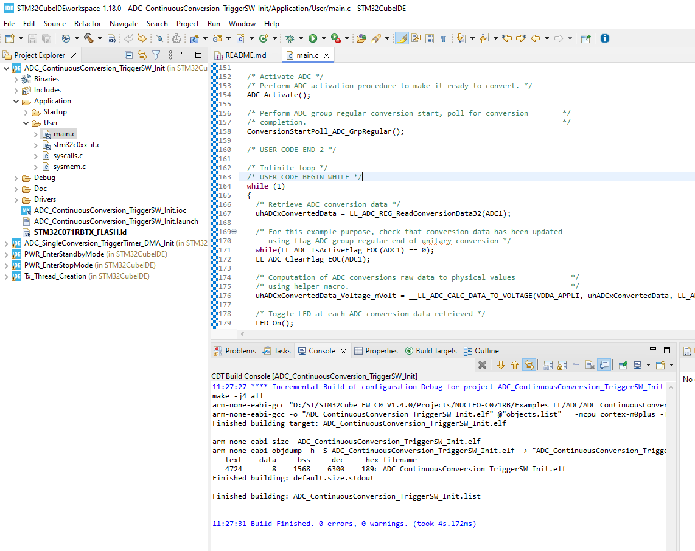Image resolution: width=695 pixels, height=551 pixels.
Task: Click the green Run button icon
Action: [313, 38]
